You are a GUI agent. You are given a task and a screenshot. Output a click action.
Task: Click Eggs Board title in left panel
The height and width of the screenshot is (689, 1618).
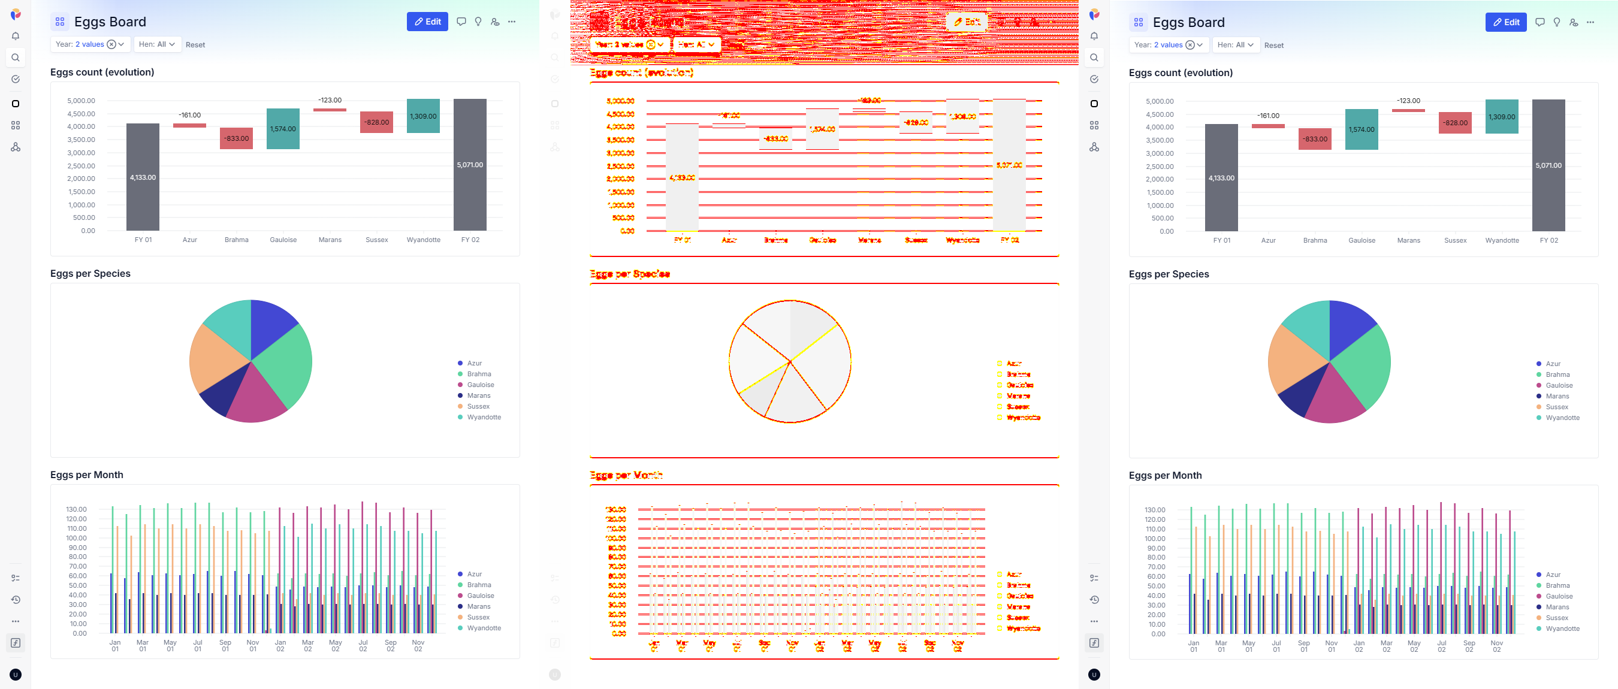tap(110, 22)
